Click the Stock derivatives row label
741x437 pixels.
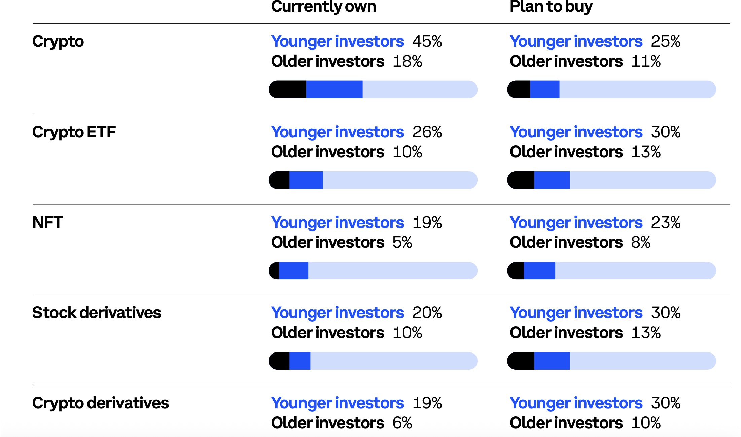pos(97,313)
